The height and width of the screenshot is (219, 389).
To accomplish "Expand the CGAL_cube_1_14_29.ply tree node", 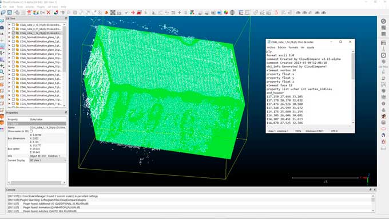I will (x=9, y=33).
